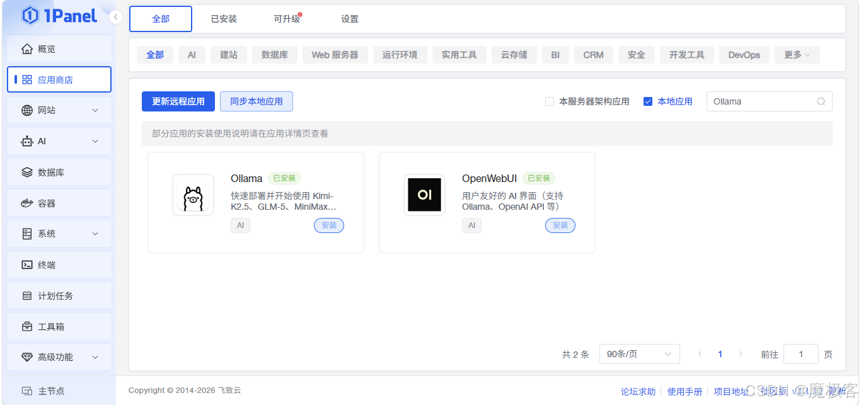Filter by Web 服务器 category
This screenshot has height=405, width=861.
[x=335, y=55]
